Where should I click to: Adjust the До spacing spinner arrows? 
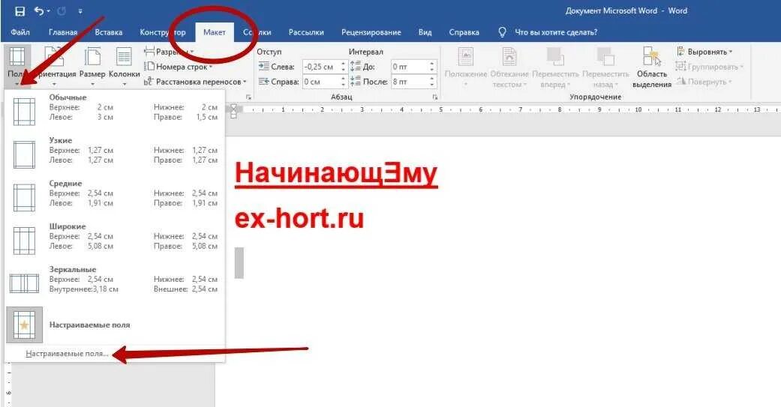432,67
